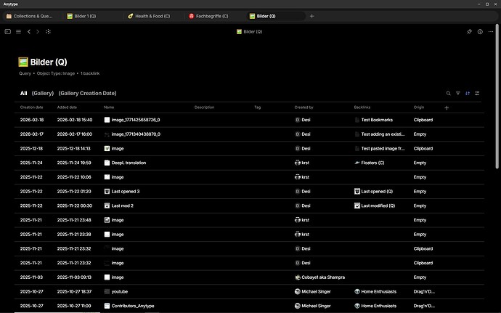
Task: Click the youtube image thumbnail icon
Action: (x=107, y=292)
